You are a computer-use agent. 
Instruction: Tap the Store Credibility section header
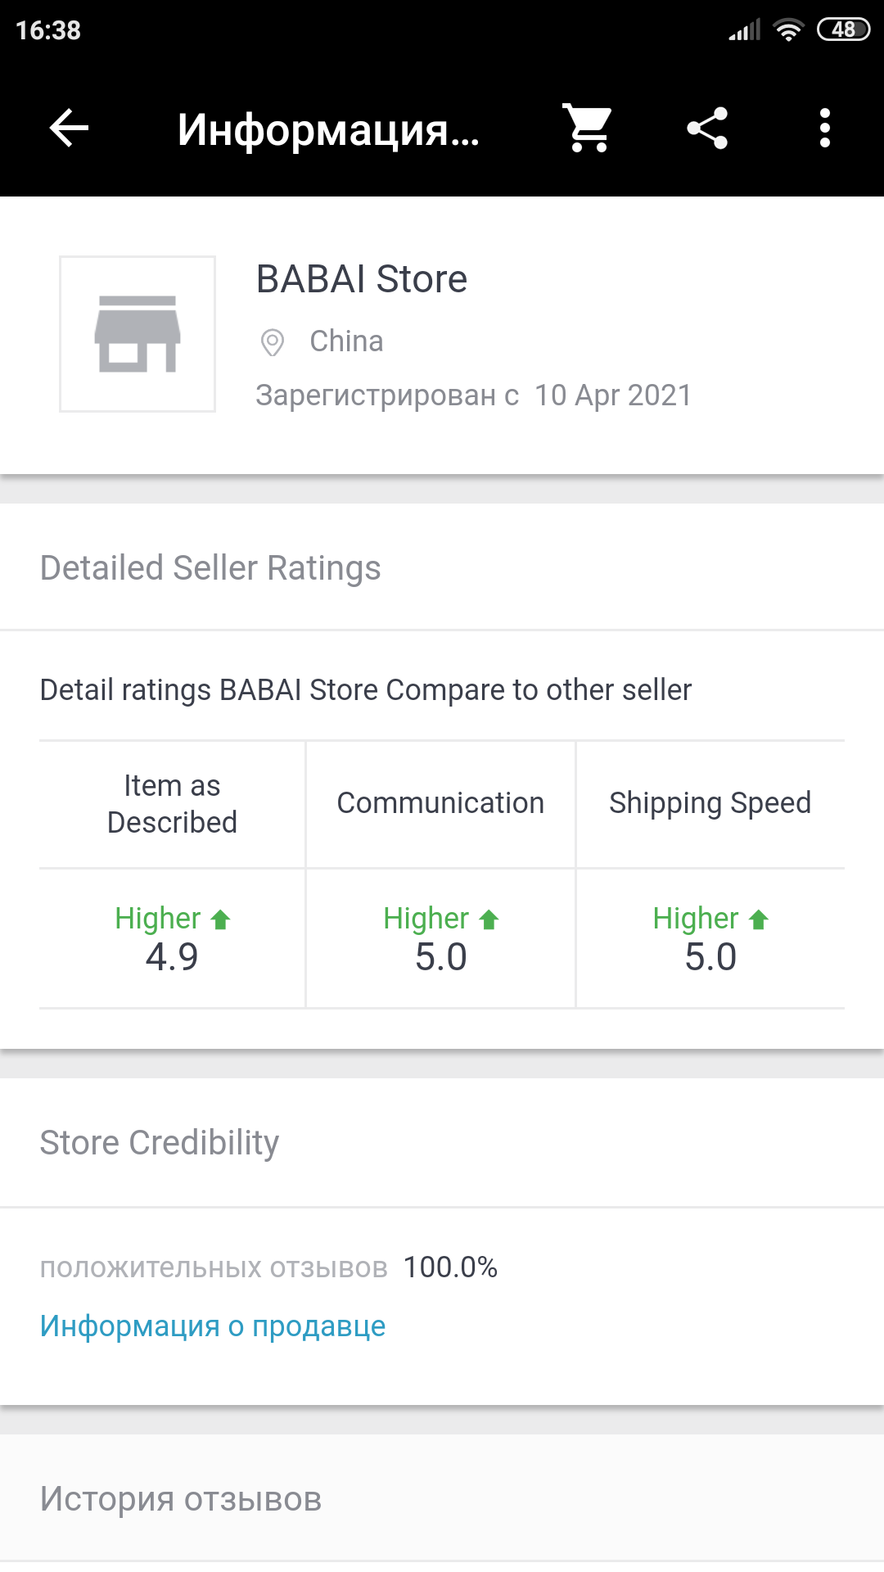160,1143
